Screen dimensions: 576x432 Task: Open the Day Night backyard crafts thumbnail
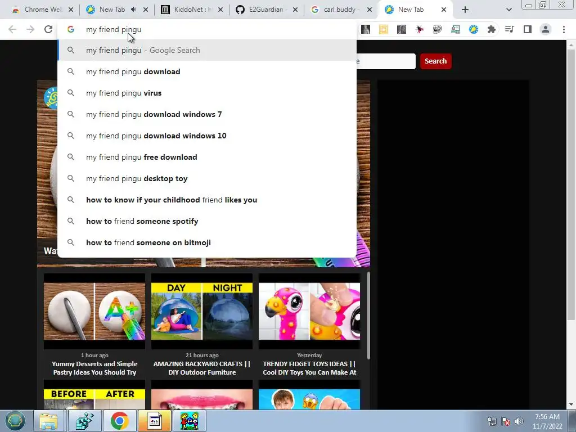coord(202,311)
